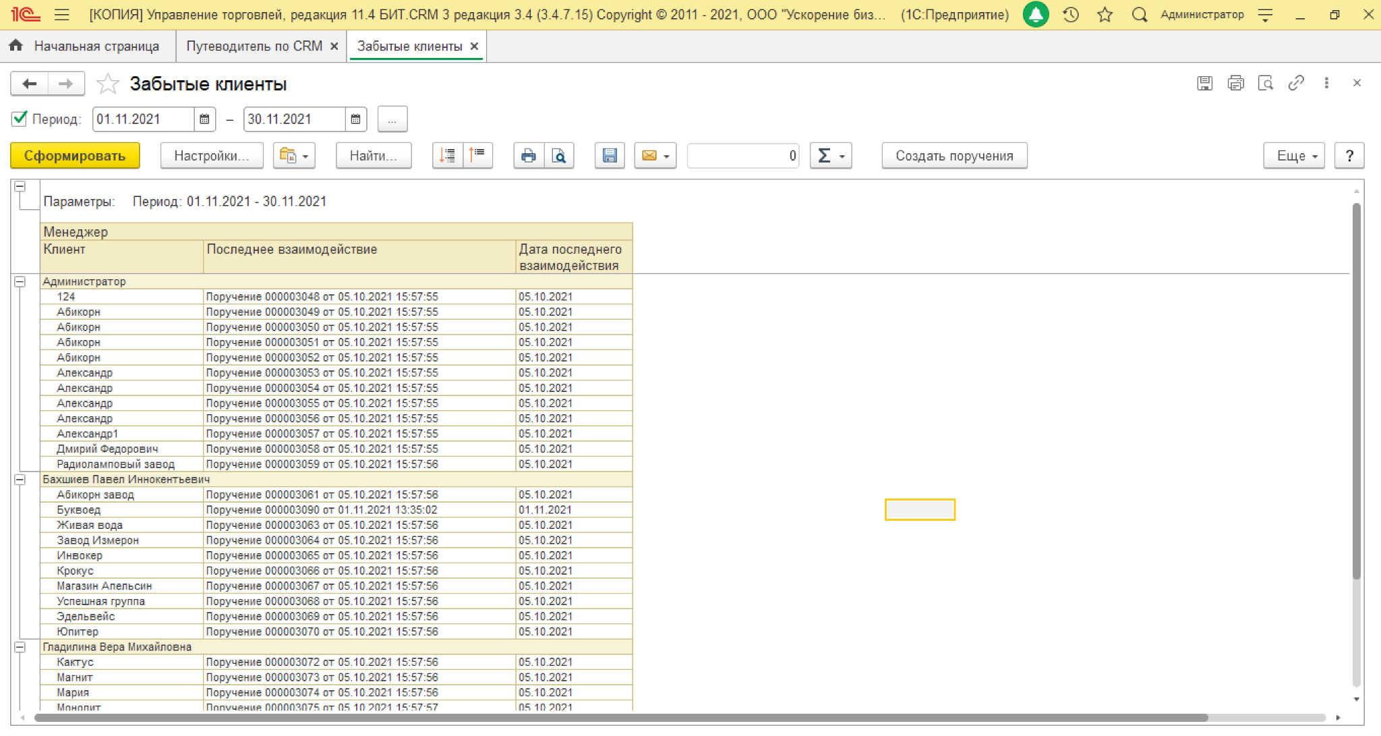Click client cell Юпитер
1381x736 pixels.
pos(122,632)
